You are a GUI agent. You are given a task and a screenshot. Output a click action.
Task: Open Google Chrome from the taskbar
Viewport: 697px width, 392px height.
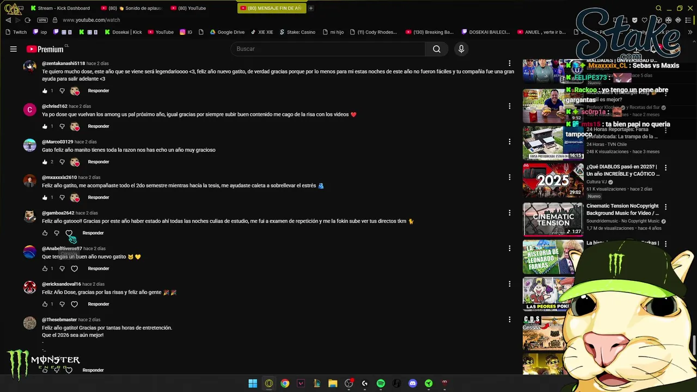285,383
